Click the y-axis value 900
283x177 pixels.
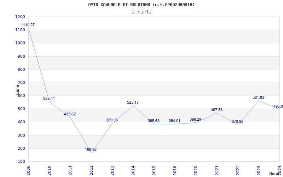click(21, 56)
